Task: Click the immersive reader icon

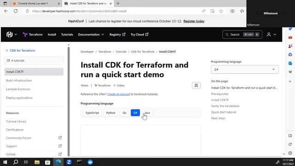Action: pyautogui.click(x=212, y=11)
